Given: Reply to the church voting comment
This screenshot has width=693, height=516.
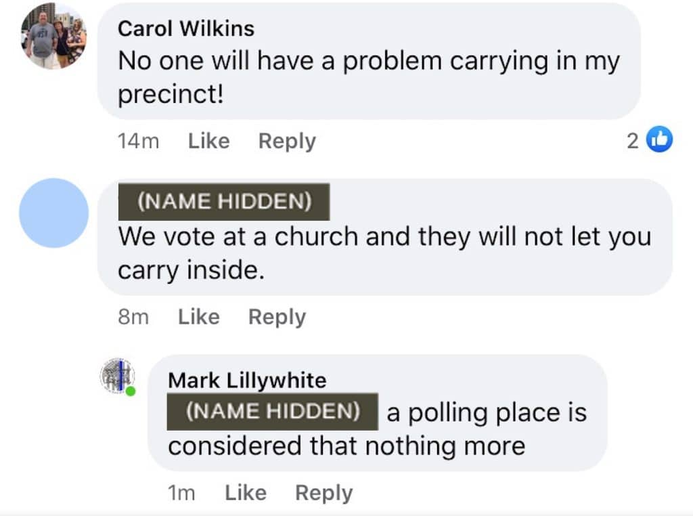Looking at the screenshot, I should pos(277,317).
